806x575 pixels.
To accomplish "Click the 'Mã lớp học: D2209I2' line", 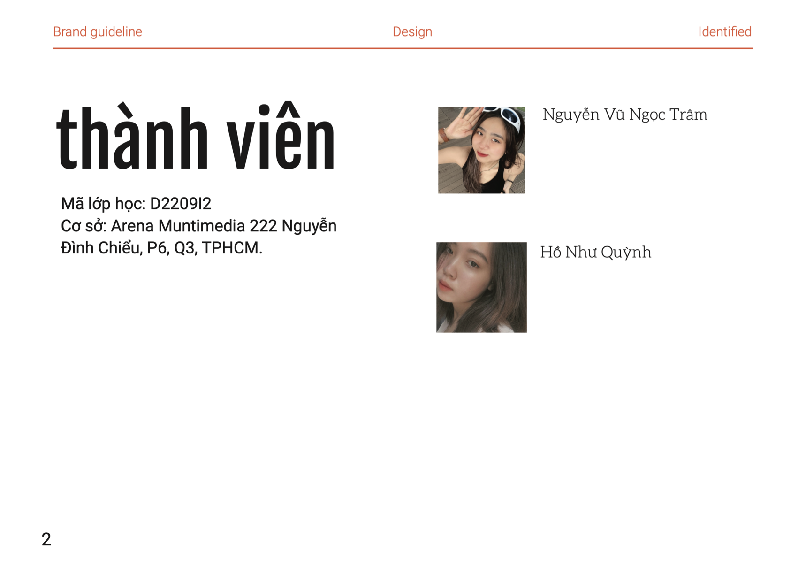I will click(136, 204).
